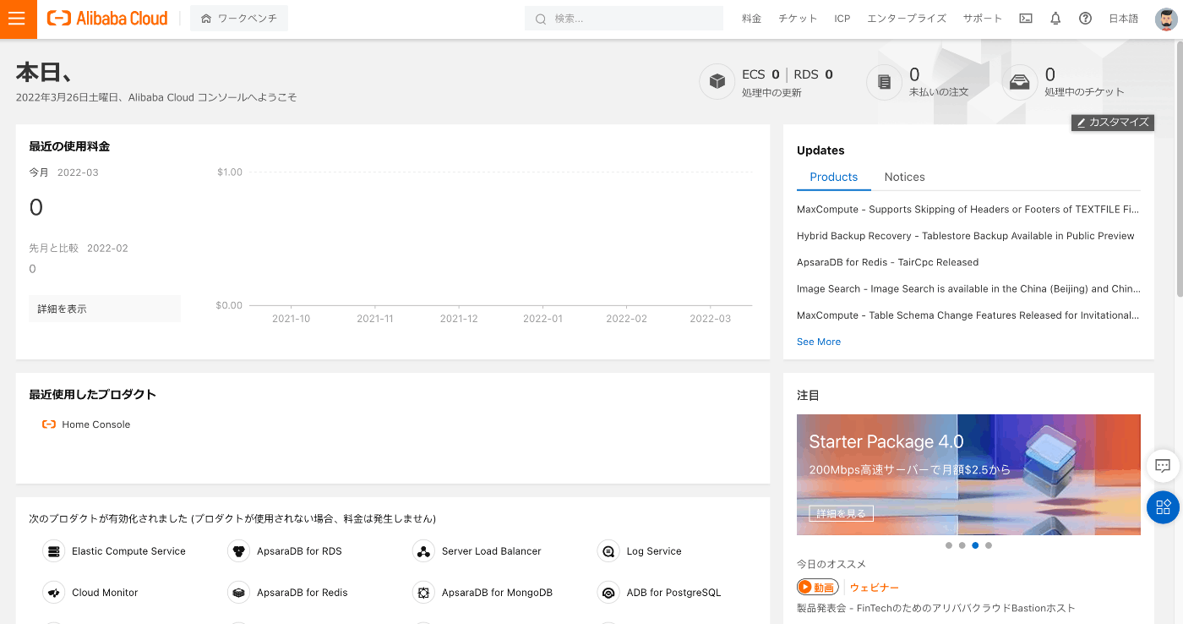Click the Home Console icon
The width and height of the screenshot is (1183, 624).
pos(49,424)
